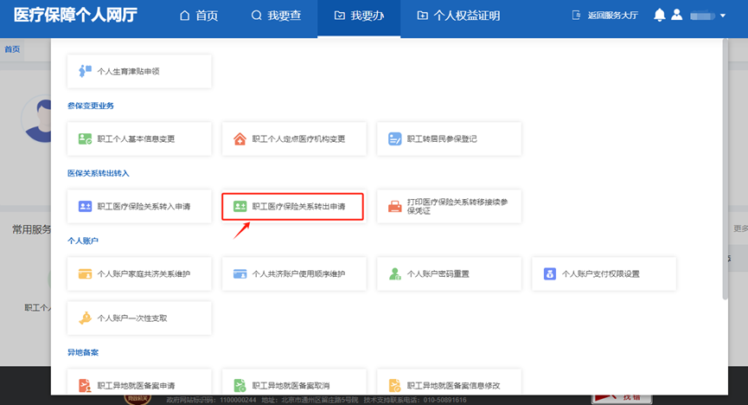Click the 首页 breadcrumb link

(x=12, y=49)
